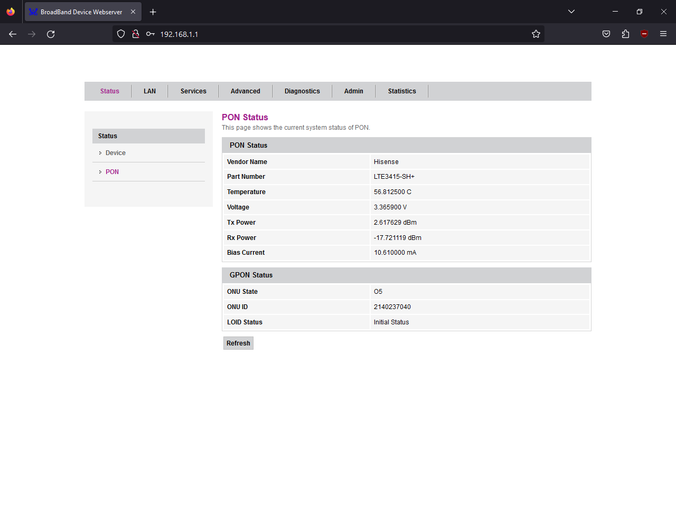This screenshot has height=519, width=676.
Task: Open the Extensions puzzle icon
Action: [625, 34]
